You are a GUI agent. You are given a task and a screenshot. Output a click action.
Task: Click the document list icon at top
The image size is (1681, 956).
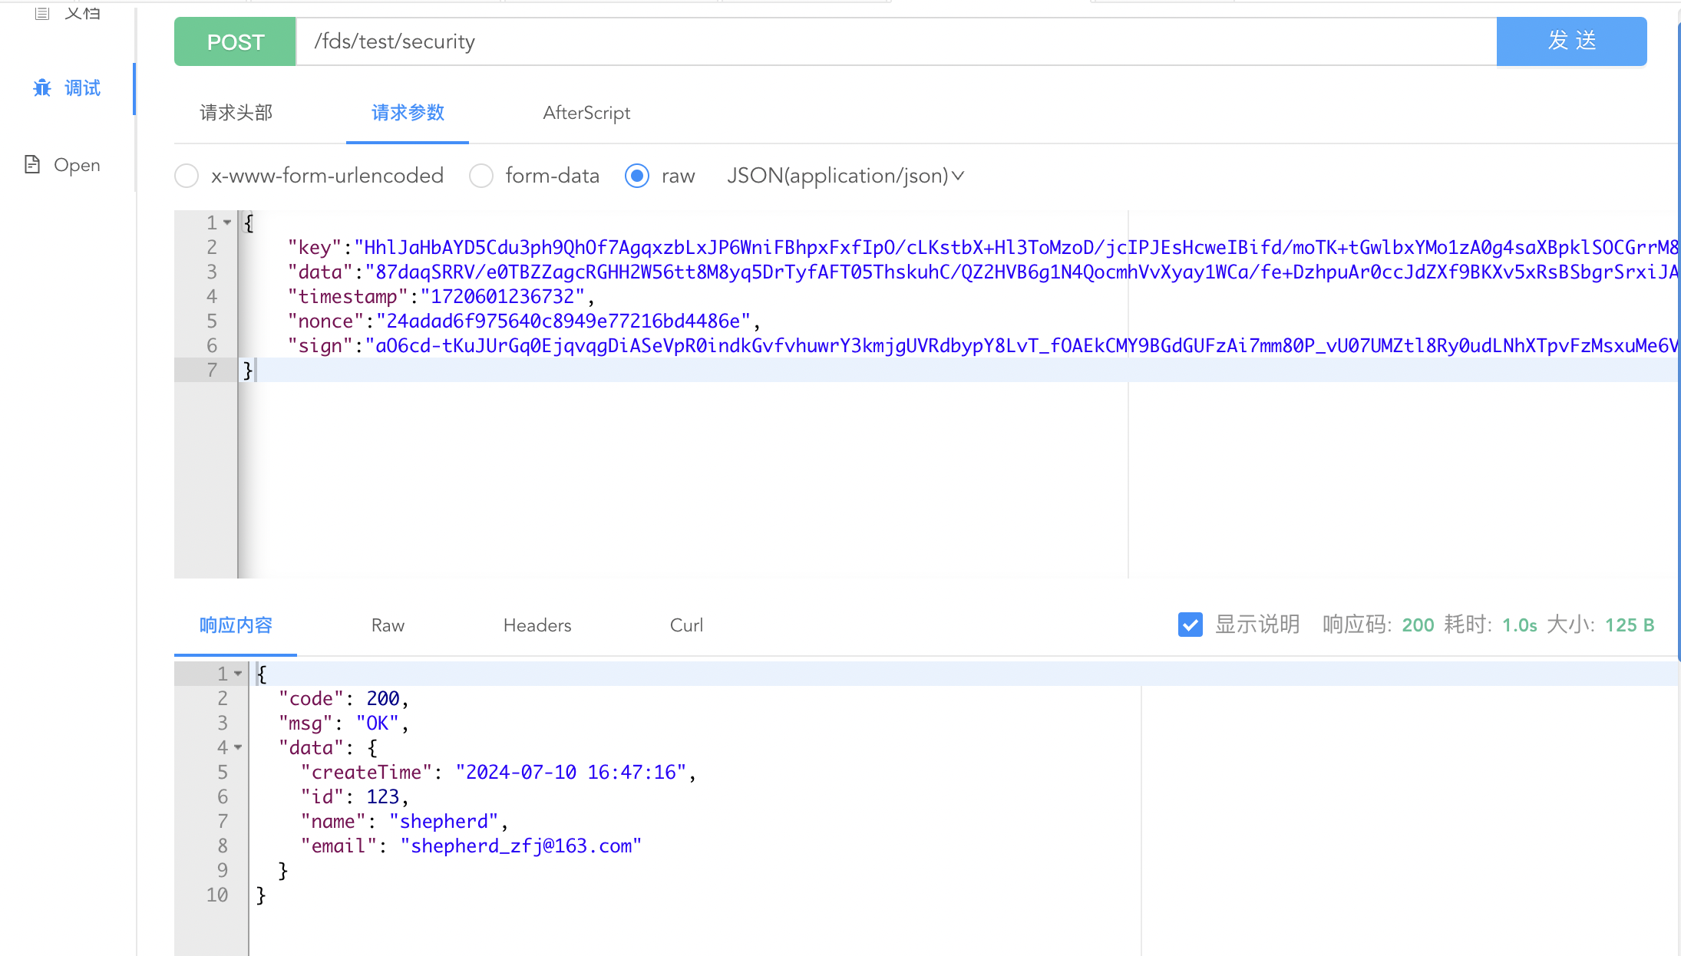[x=42, y=12]
